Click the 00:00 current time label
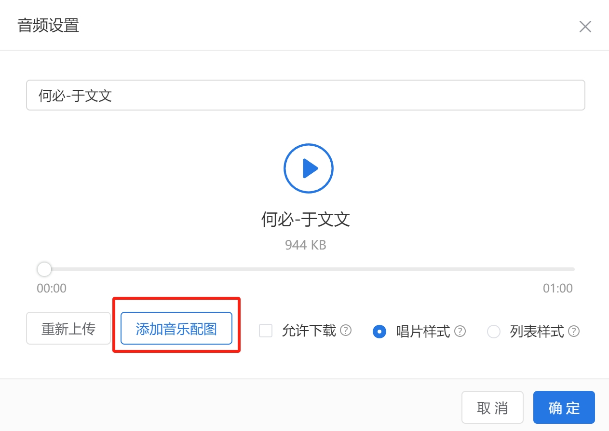 click(x=52, y=289)
